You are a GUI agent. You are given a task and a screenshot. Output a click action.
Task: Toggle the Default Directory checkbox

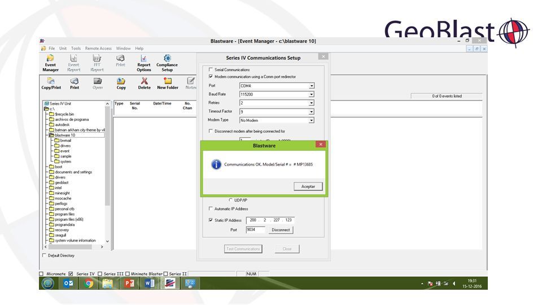(x=44, y=255)
